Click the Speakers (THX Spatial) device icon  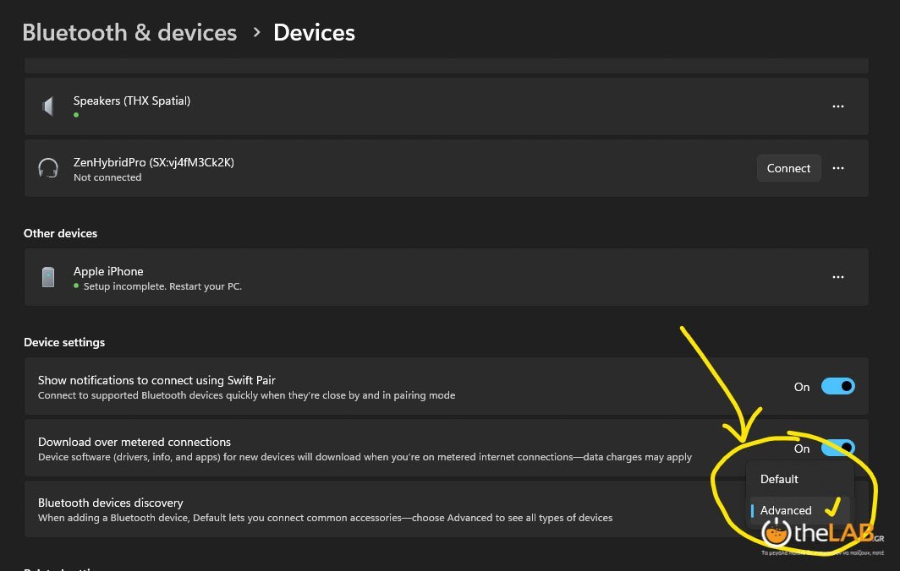click(x=48, y=106)
